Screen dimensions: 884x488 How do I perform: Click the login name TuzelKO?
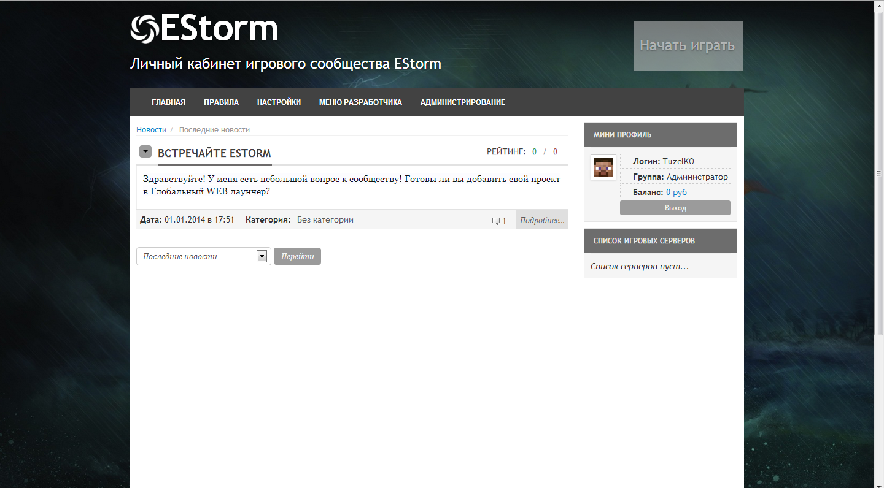click(x=678, y=162)
